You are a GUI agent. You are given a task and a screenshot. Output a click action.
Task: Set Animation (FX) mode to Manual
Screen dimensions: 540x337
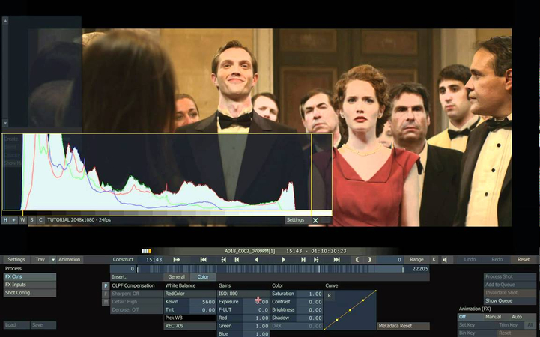click(493, 317)
